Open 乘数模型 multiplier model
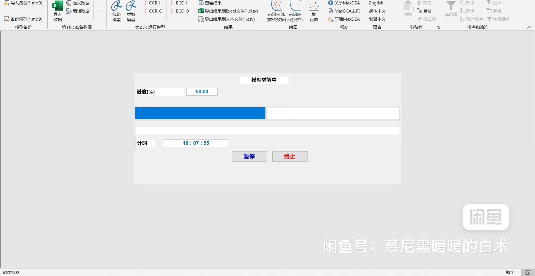535x276 pixels. [x=131, y=11]
